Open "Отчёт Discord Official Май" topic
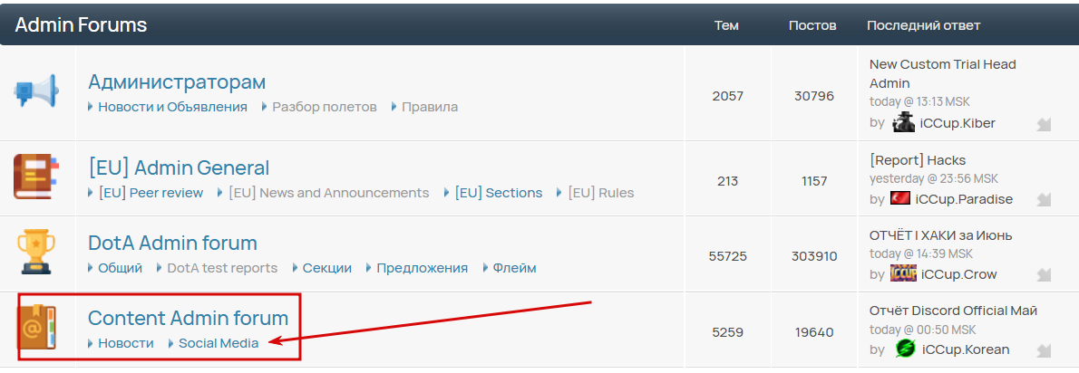1079x373 pixels. (953, 311)
